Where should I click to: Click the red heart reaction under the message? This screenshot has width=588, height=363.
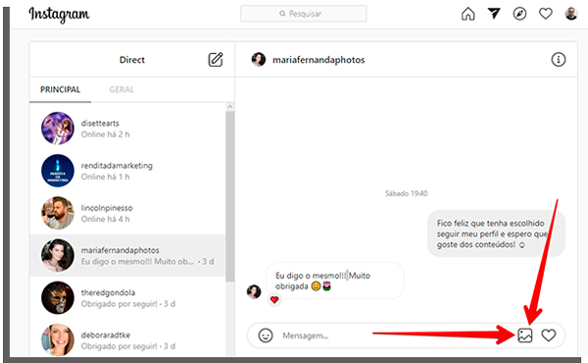point(274,299)
